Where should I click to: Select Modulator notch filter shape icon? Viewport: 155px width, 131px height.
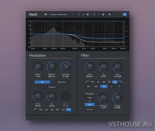click(x=57, y=110)
